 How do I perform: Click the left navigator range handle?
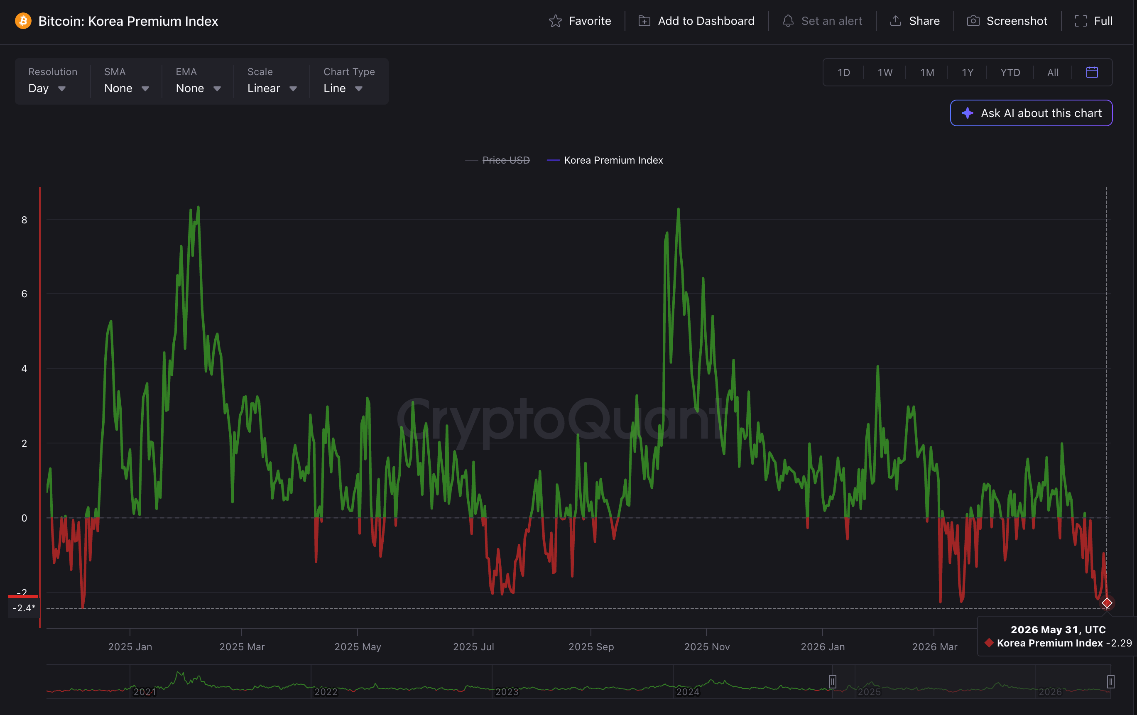pos(833,681)
